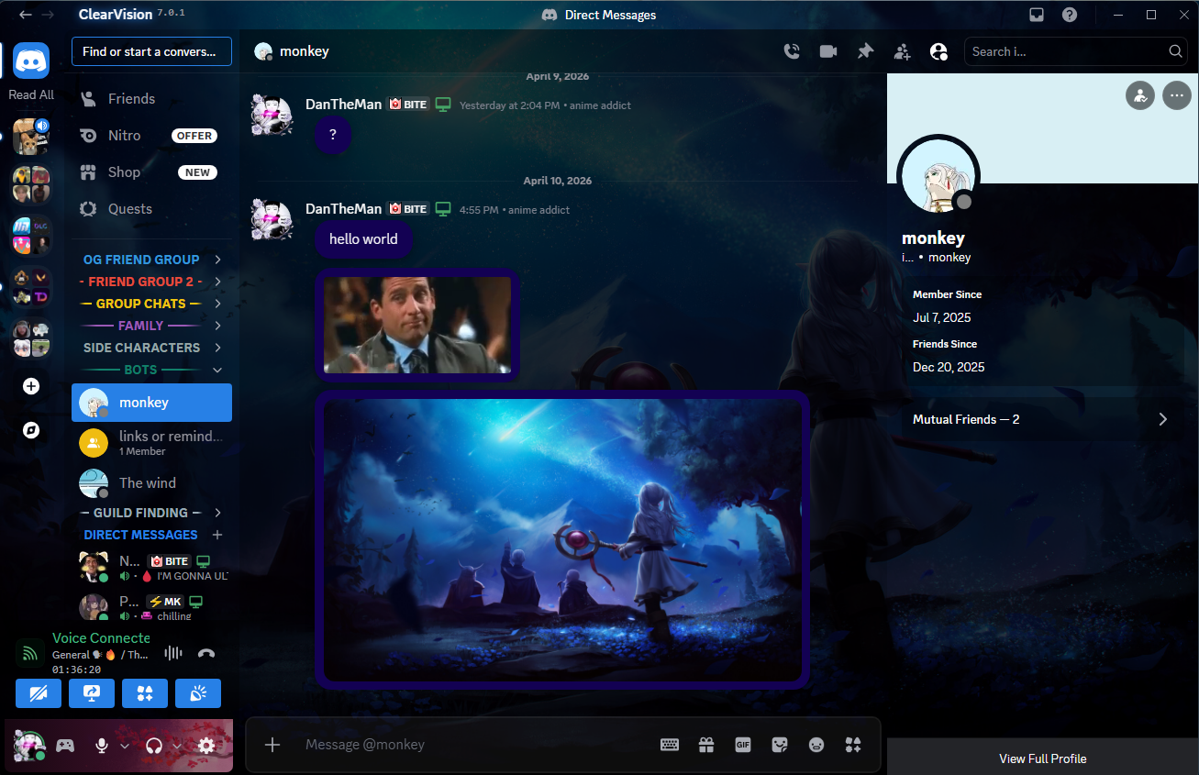Screen dimensions: 1199x775
Task: Turn on your camera
Action: [39, 693]
